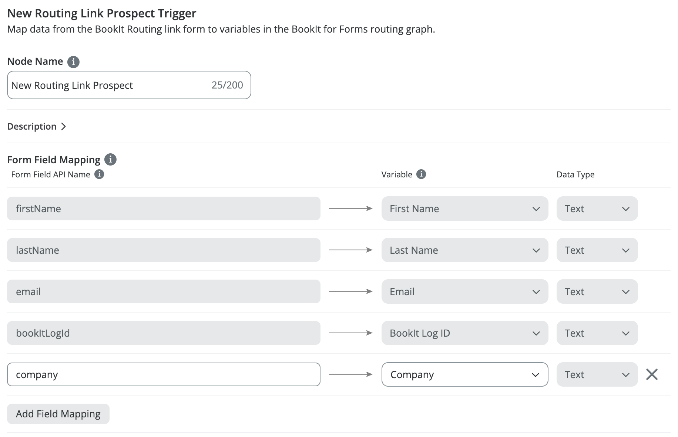678x437 pixels.
Task: Click the Node Name info icon
Action: click(73, 61)
